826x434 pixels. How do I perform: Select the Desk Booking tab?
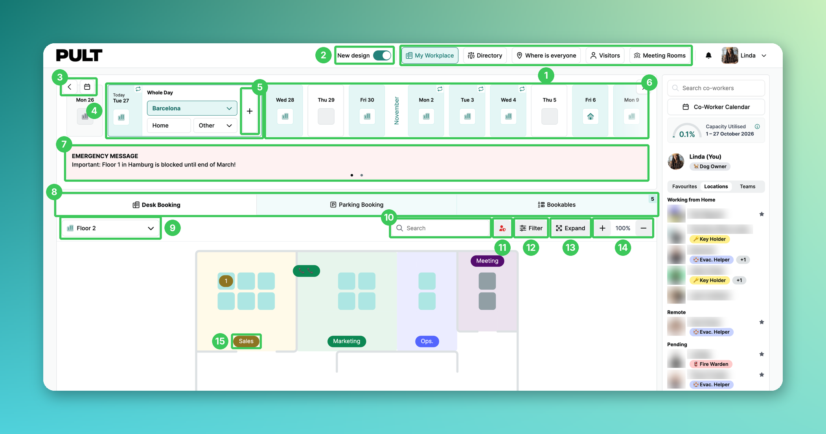click(156, 205)
